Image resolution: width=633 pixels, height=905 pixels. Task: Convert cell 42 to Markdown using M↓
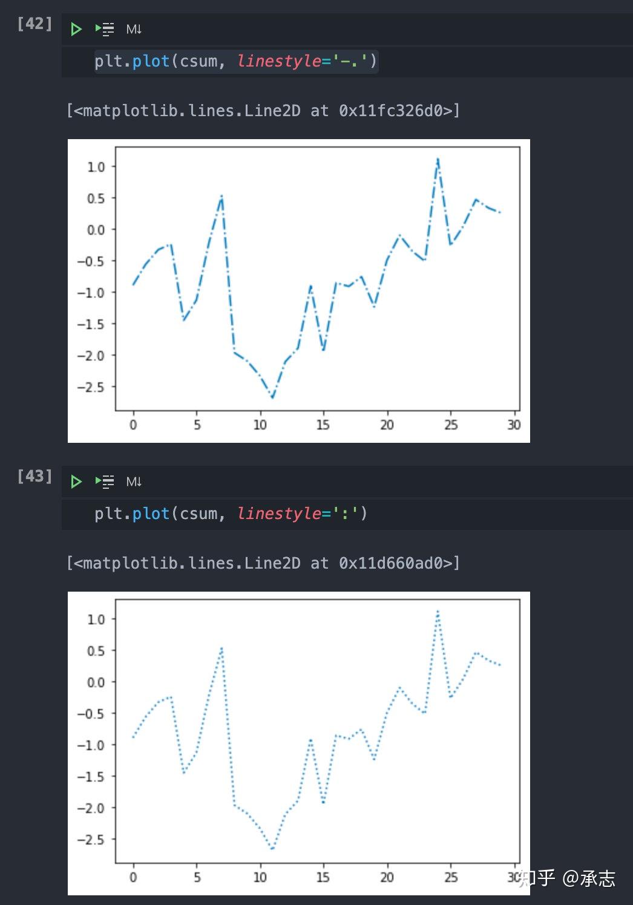click(134, 29)
